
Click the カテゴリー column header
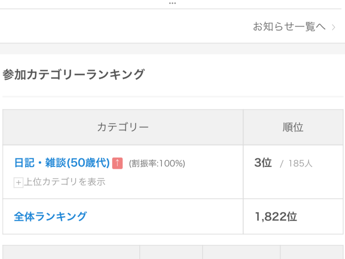[123, 127]
